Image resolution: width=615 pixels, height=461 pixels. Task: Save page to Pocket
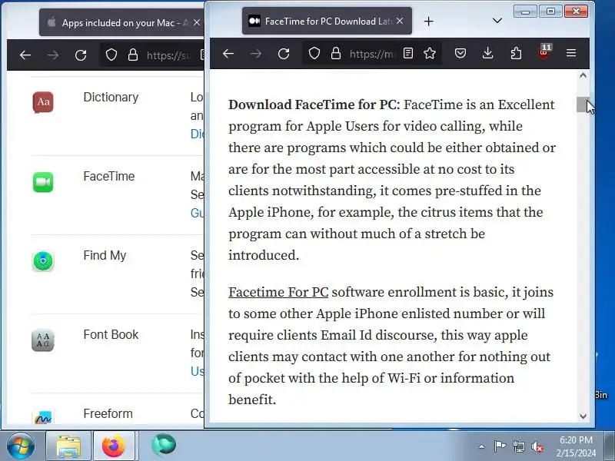(x=460, y=53)
